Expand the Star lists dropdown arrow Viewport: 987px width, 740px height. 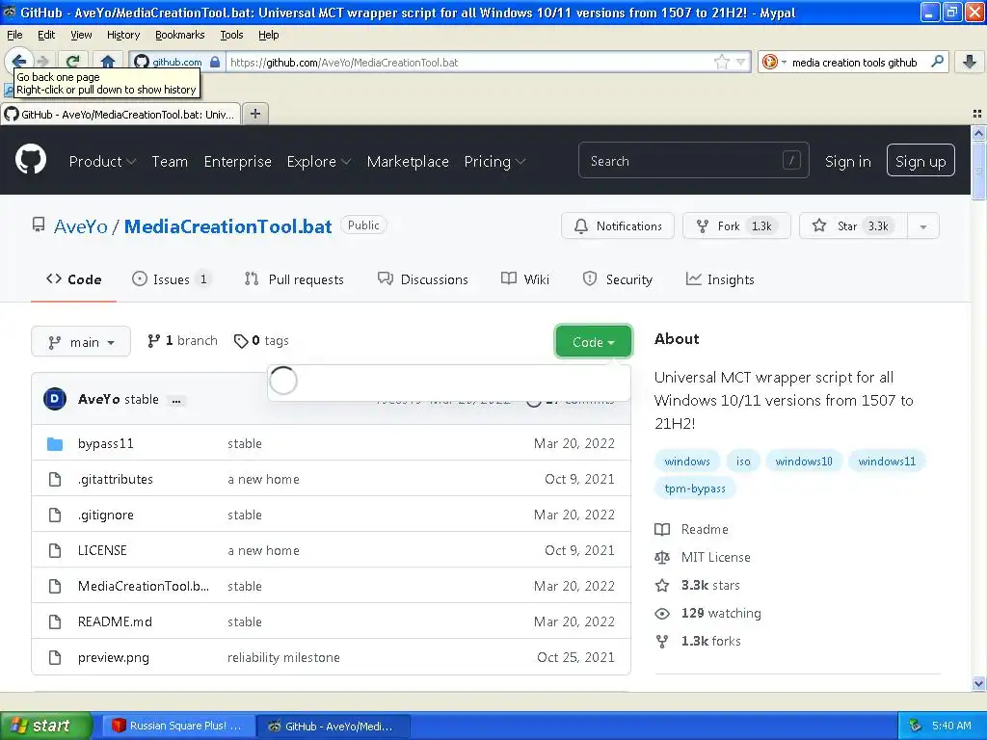[x=922, y=226]
